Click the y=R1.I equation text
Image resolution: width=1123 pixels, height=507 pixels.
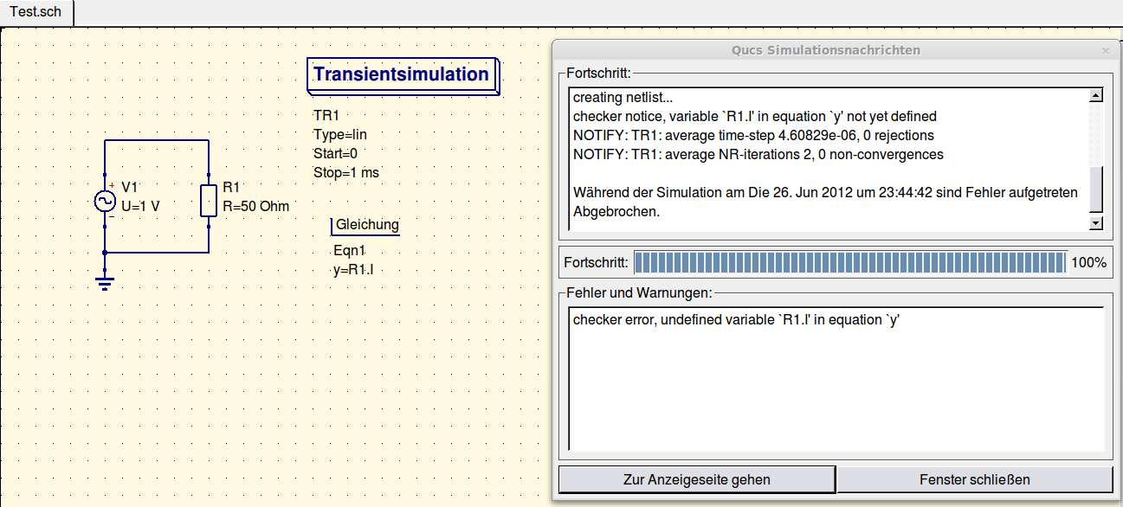point(352,269)
